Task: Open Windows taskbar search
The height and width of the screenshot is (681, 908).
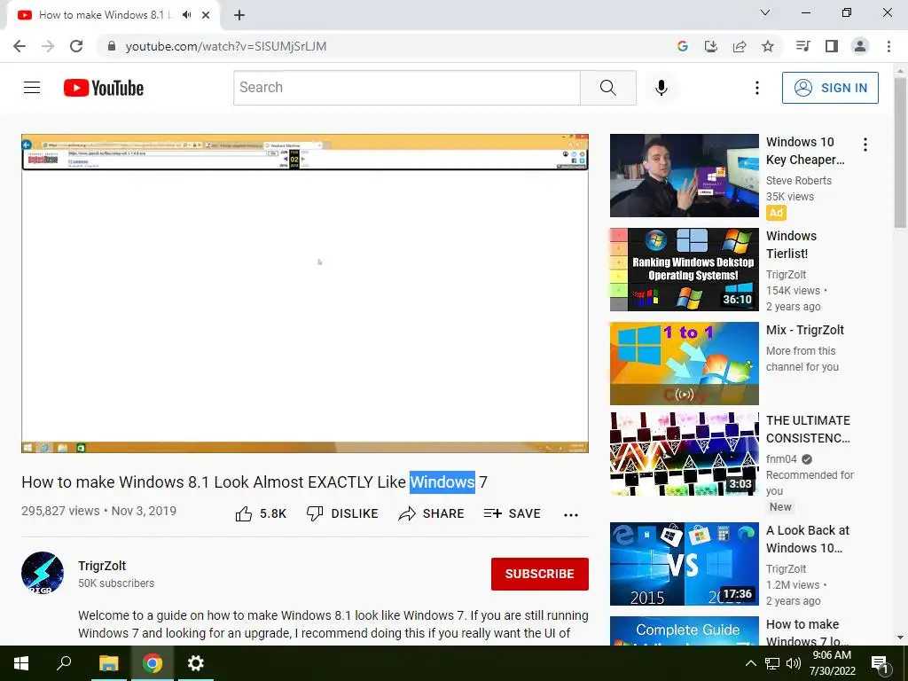Action: click(64, 663)
